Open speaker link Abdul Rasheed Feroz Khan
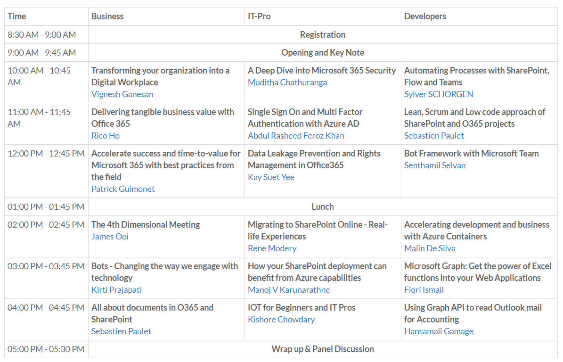 tap(296, 136)
